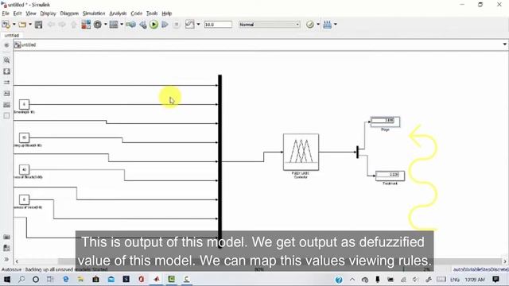Click the horizontal scrollbar left arrow
This screenshot has width=509, height=286.
(x=17, y=261)
